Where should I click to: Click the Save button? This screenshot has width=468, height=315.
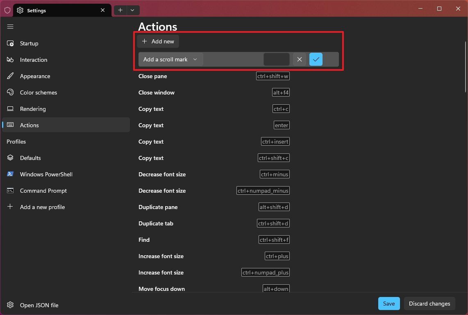click(388, 304)
